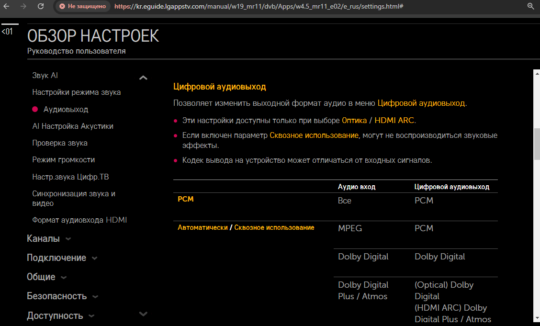
Task: Click the <01 page back indicator
Action: [x=7, y=32]
